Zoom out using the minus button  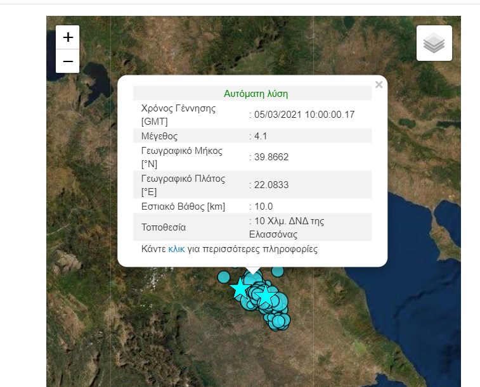(68, 61)
